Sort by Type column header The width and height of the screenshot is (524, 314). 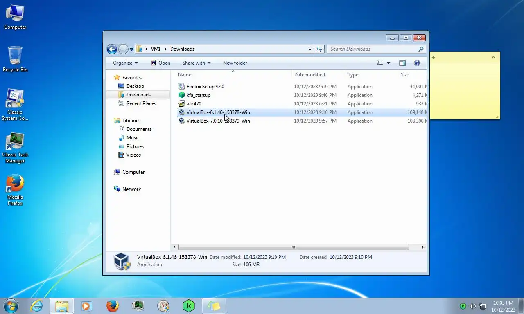pyautogui.click(x=371, y=75)
